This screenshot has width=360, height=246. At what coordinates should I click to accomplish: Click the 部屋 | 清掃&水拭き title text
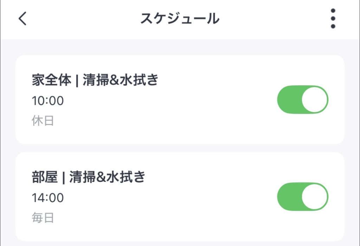coord(89,178)
